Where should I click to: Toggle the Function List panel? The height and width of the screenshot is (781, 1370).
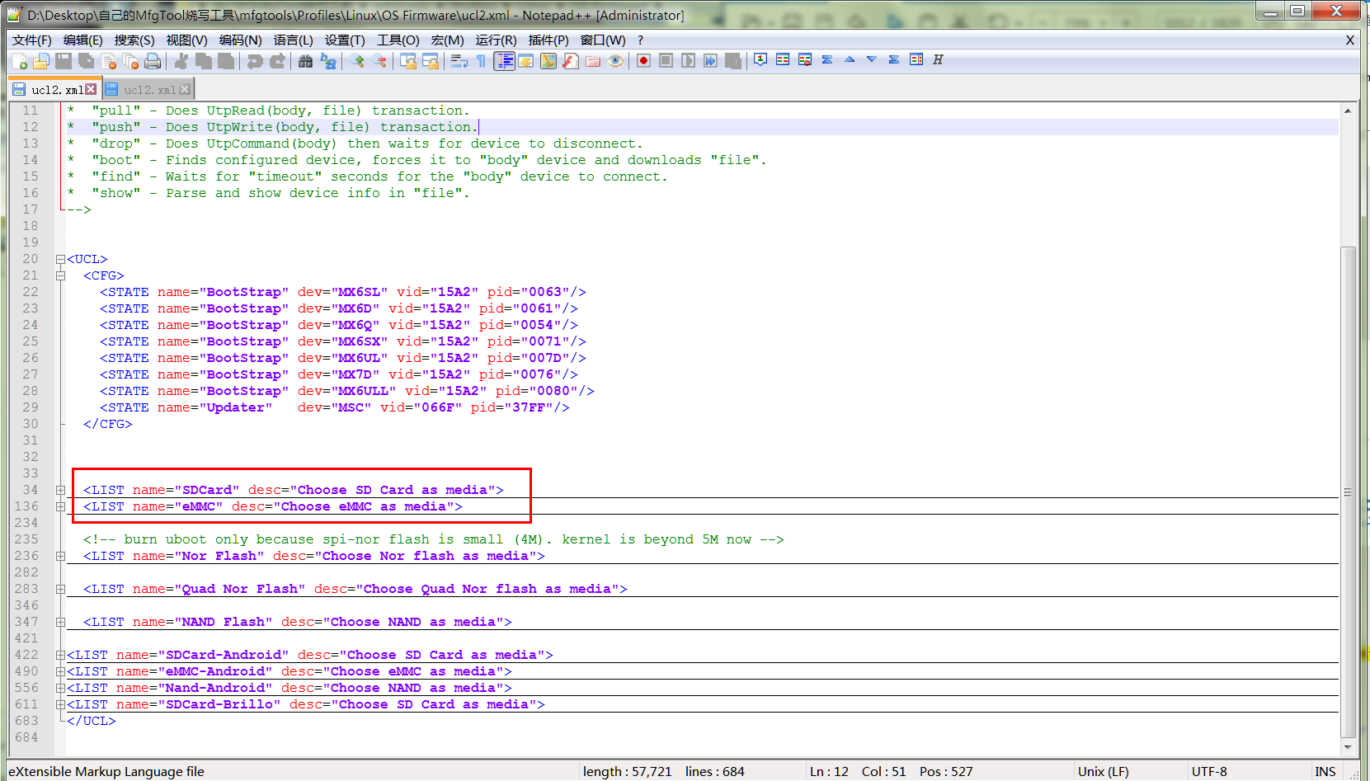click(x=571, y=60)
